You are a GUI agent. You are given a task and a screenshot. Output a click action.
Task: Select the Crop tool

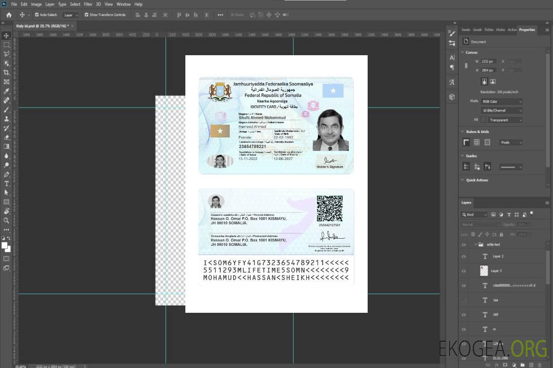[6, 72]
